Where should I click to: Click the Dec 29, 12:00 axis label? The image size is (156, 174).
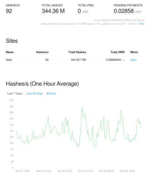(x=128, y=171)
